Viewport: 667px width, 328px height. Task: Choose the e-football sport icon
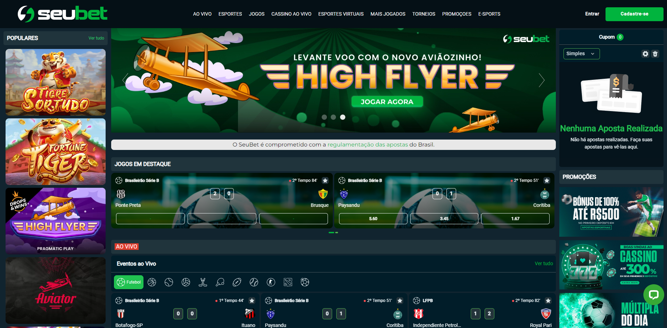tap(305, 282)
